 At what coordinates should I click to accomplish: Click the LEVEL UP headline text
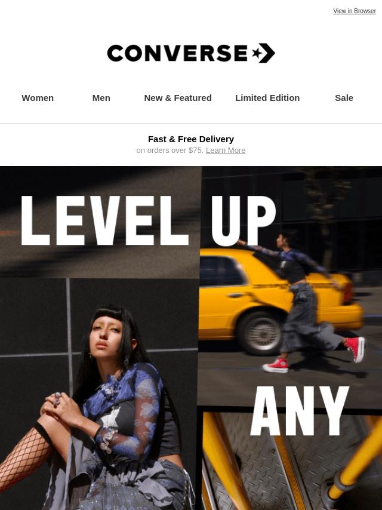[149, 220]
